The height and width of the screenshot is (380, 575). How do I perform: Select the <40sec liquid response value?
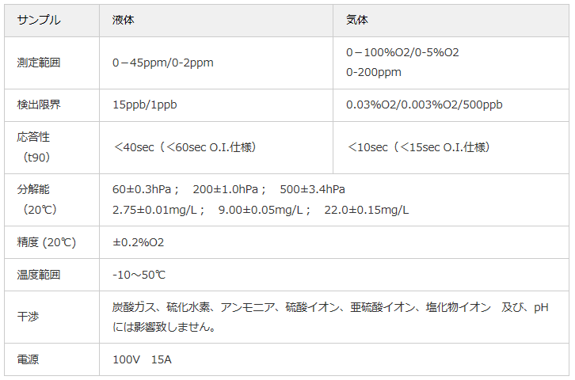(x=185, y=147)
